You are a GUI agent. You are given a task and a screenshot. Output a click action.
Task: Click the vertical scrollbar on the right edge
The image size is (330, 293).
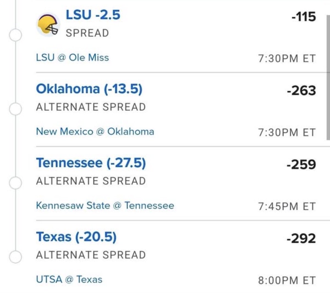click(328, 78)
